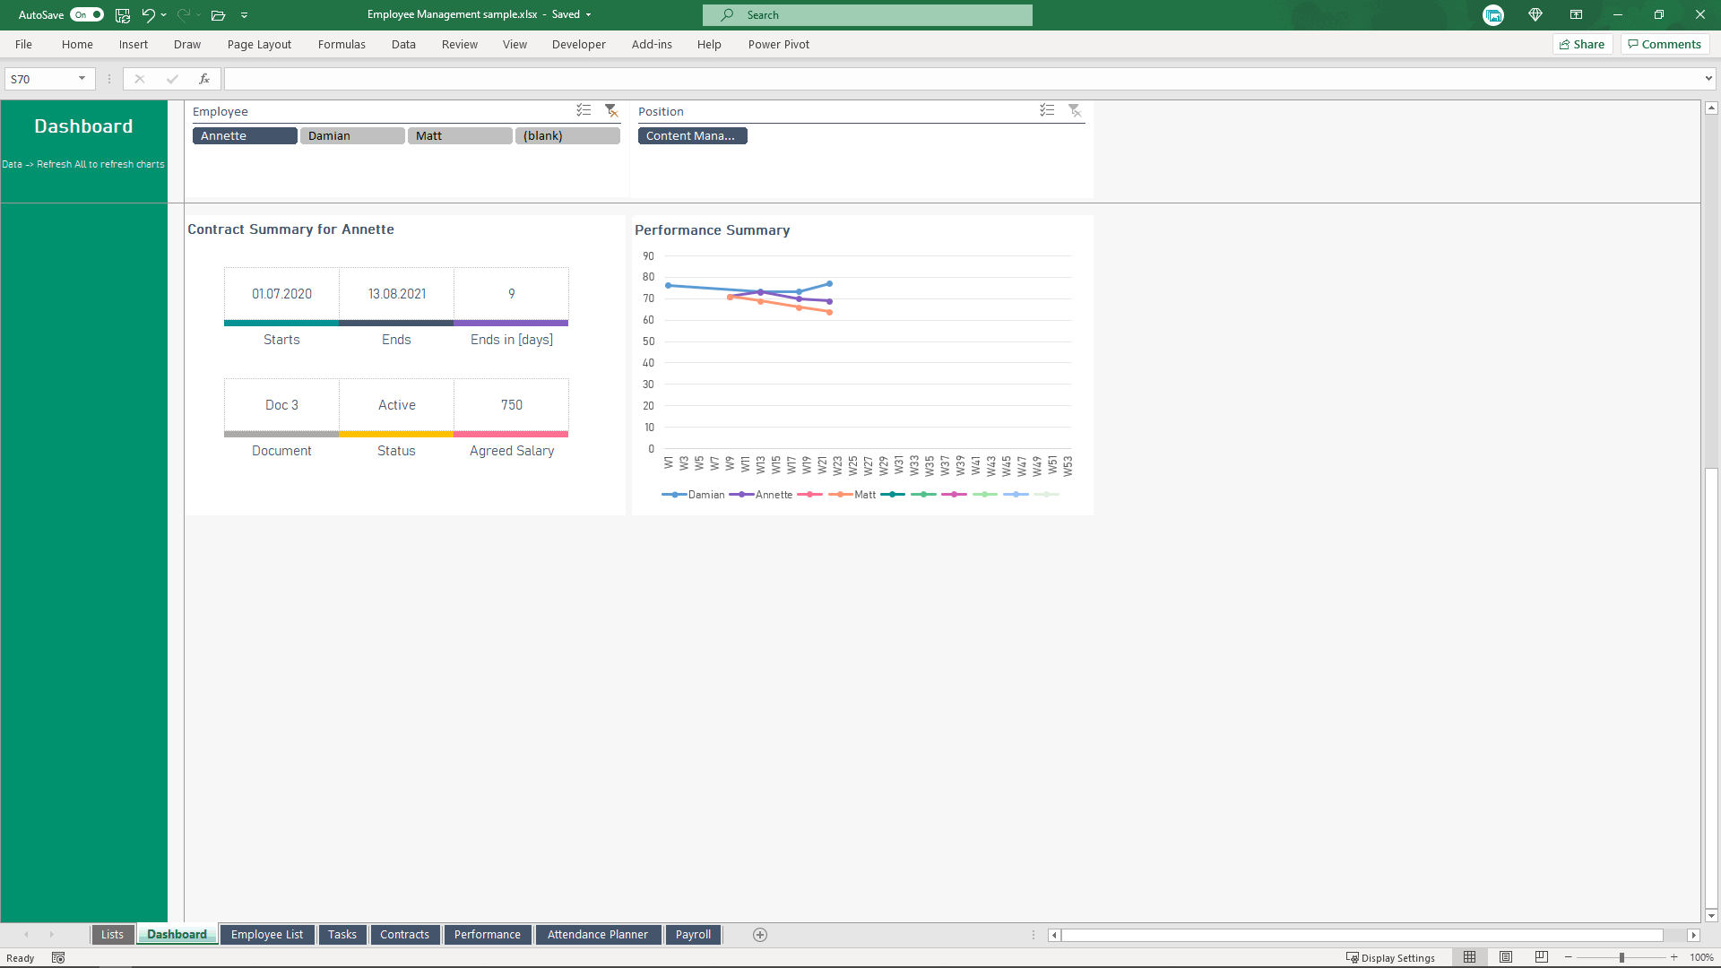Switch to Page Break Preview icon

click(1542, 957)
